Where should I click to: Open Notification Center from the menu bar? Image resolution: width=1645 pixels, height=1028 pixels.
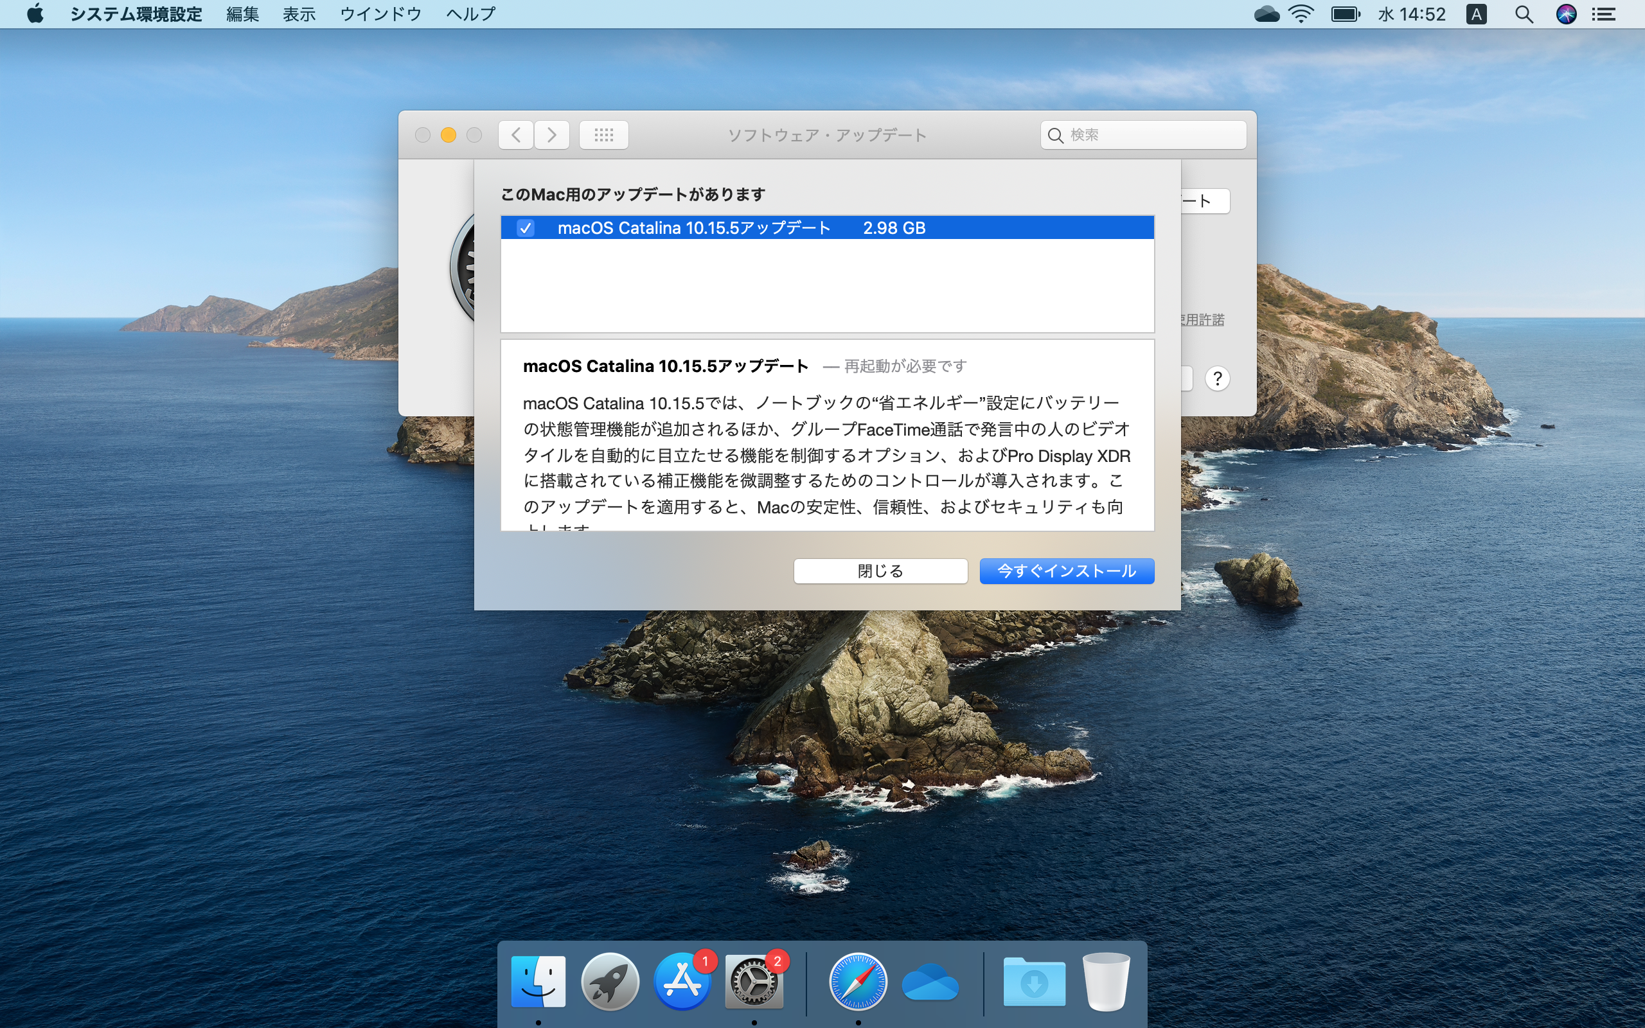(1605, 13)
